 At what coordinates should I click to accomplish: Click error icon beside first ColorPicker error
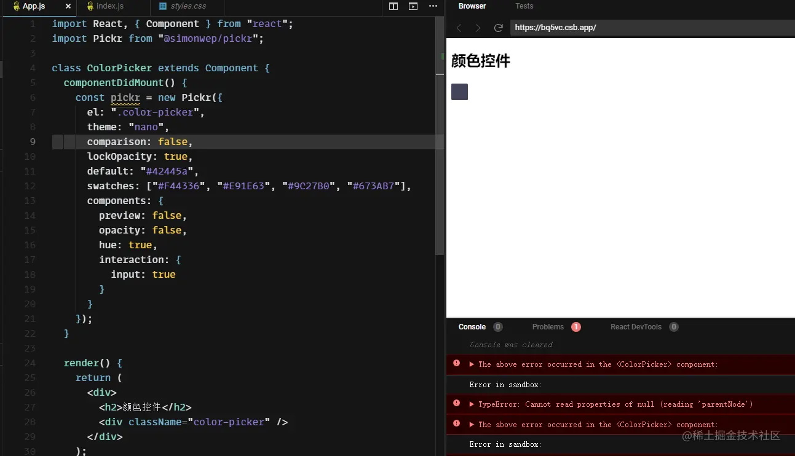[456, 363]
